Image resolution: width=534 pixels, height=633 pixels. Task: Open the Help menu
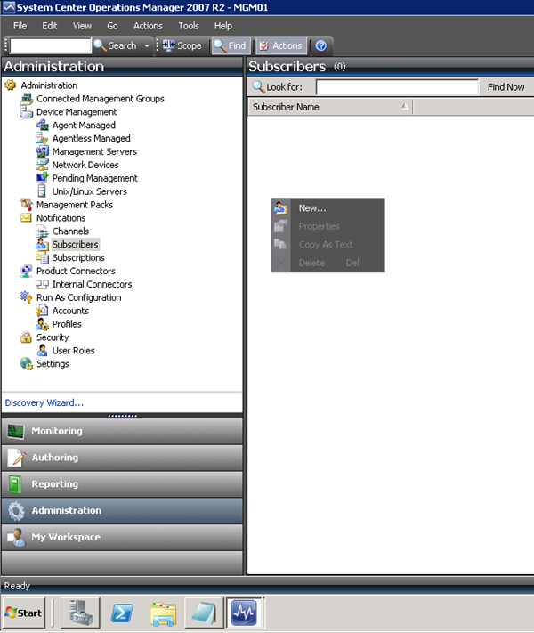click(222, 26)
